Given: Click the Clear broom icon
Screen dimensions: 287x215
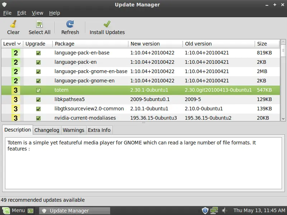Looking at the screenshot, I should (13, 24).
